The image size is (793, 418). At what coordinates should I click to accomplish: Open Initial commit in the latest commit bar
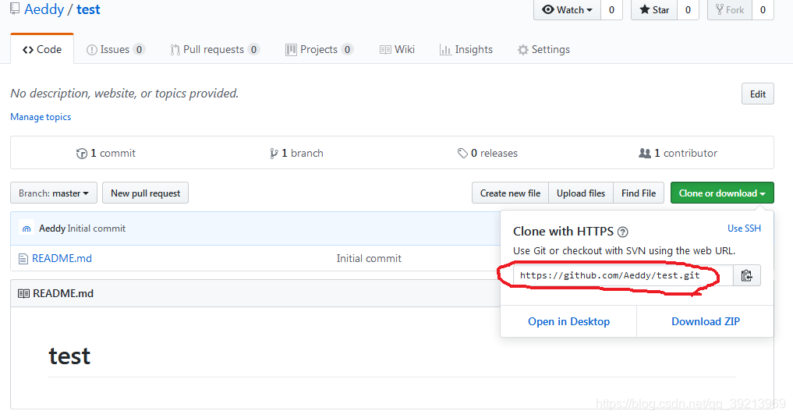point(97,228)
